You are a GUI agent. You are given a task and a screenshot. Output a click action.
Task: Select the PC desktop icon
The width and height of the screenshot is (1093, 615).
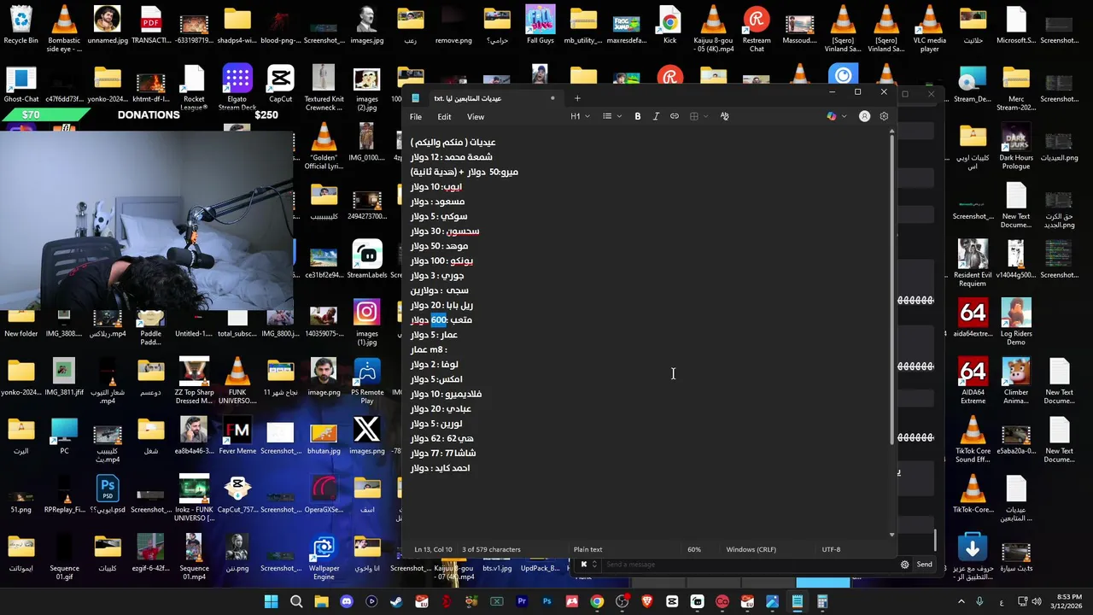pyautogui.click(x=64, y=436)
